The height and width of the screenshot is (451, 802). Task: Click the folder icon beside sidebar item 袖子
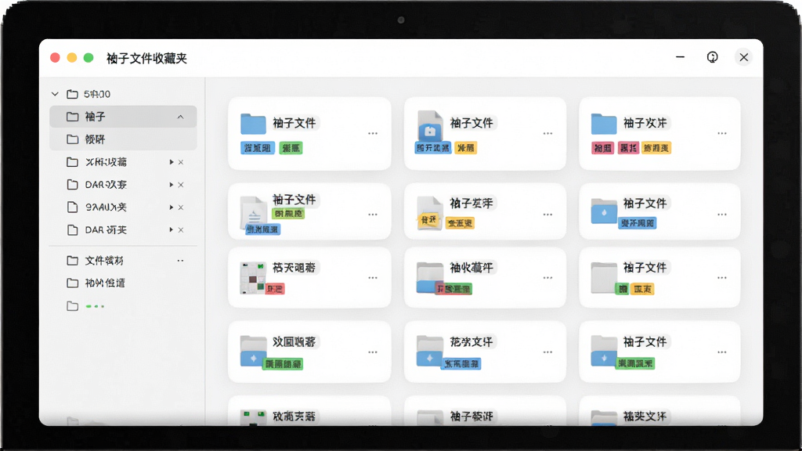pos(73,117)
